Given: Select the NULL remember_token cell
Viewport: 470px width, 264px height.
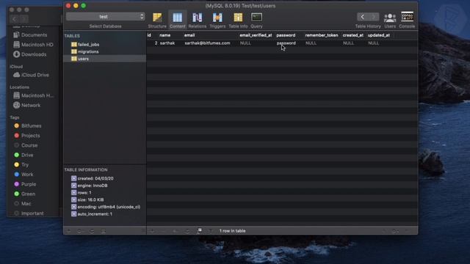Looking at the screenshot, I should tap(311, 43).
